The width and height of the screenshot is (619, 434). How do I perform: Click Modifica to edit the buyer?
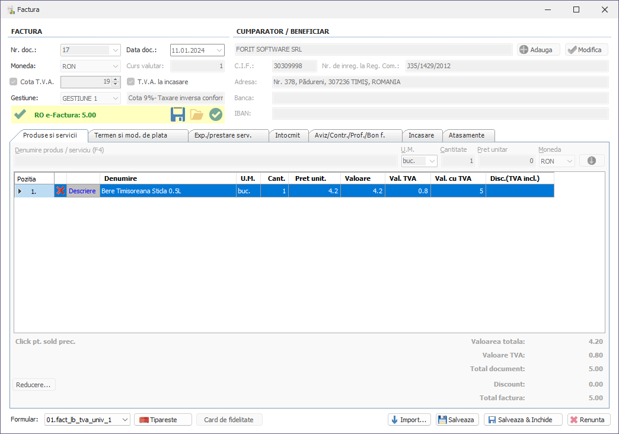586,50
